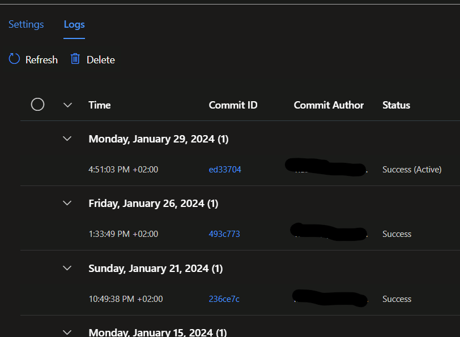Open commit 236ce7c link

tap(224, 299)
